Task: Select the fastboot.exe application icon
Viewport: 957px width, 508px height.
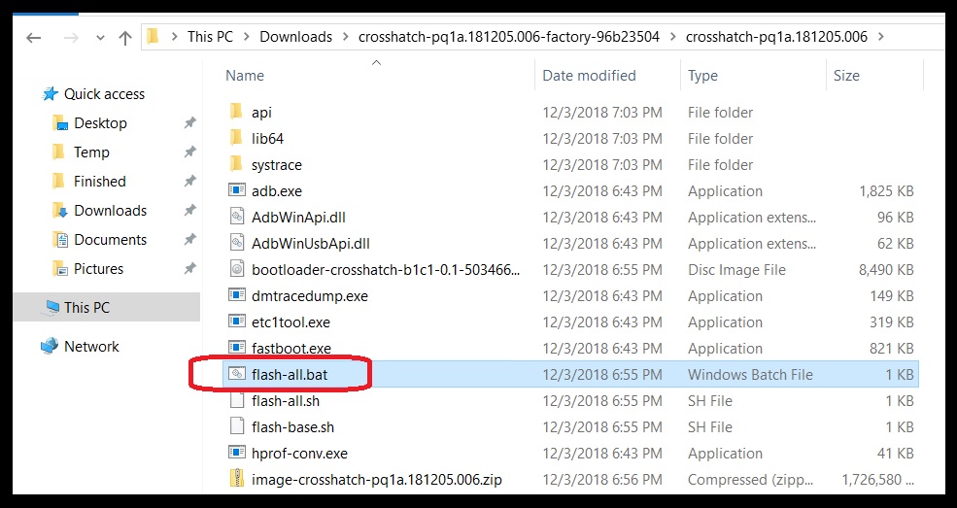Action: tap(237, 349)
